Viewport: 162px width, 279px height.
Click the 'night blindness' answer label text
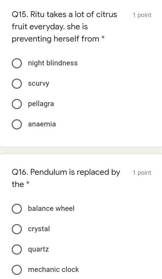point(53,63)
